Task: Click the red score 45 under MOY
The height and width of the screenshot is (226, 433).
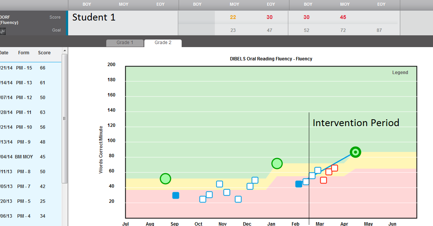Action: 343,17
